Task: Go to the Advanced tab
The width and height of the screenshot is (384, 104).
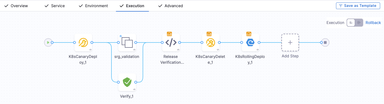Action: (170, 6)
